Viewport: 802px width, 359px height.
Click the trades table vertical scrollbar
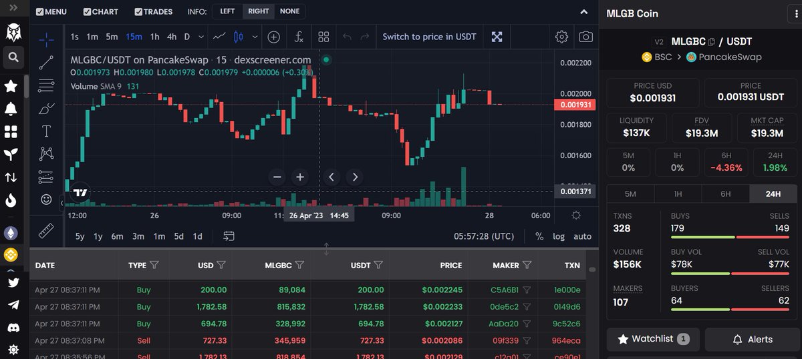592,270
